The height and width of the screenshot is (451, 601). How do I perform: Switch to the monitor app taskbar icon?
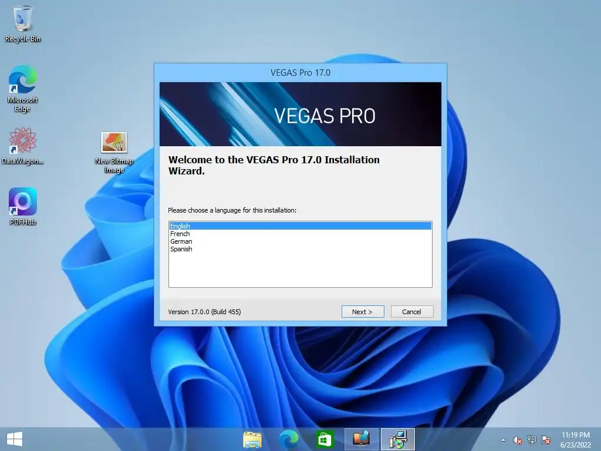click(x=361, y=439)
